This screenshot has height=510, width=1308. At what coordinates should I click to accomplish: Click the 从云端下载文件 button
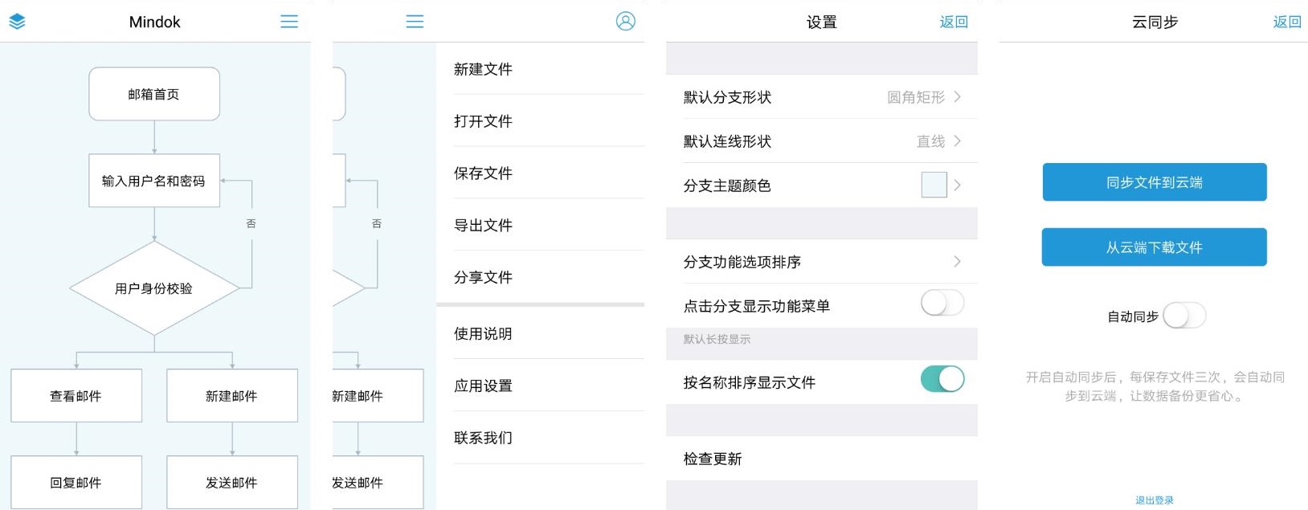click(x=1155, y=247)
